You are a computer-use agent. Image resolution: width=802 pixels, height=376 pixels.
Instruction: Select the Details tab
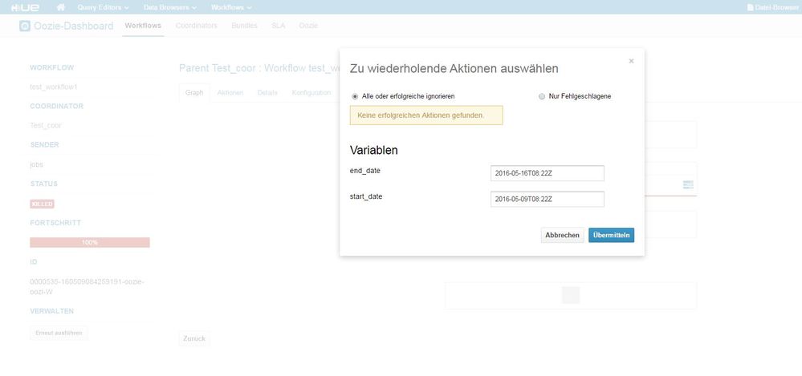(x=267, y=92)
